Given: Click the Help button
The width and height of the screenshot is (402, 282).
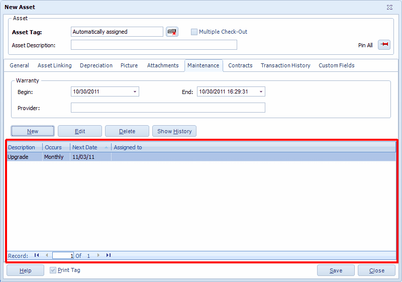Looking at the screenshot, I should (x=26, y=270).
